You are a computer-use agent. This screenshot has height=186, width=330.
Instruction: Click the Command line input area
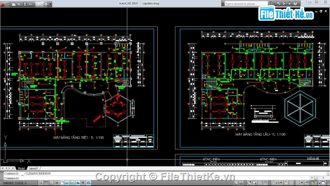(x=164, y=178)
